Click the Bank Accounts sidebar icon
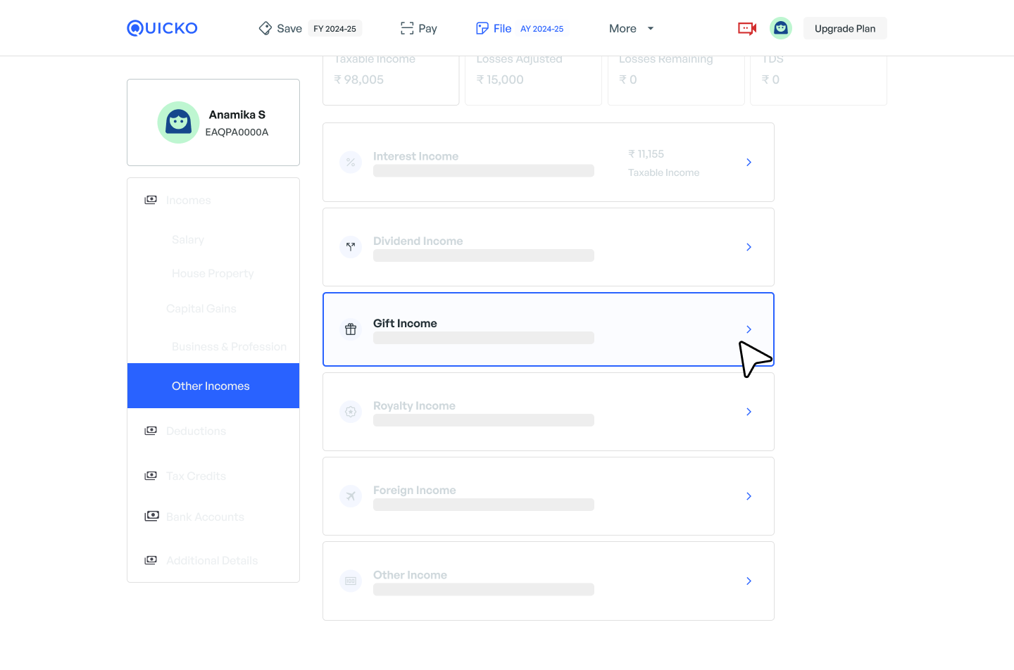This screenshot has width=1014, height=670. 151,517
